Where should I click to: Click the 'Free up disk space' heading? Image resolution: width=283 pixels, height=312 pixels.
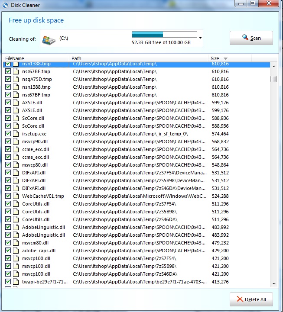pyautogui.click(x=36, y=20)
